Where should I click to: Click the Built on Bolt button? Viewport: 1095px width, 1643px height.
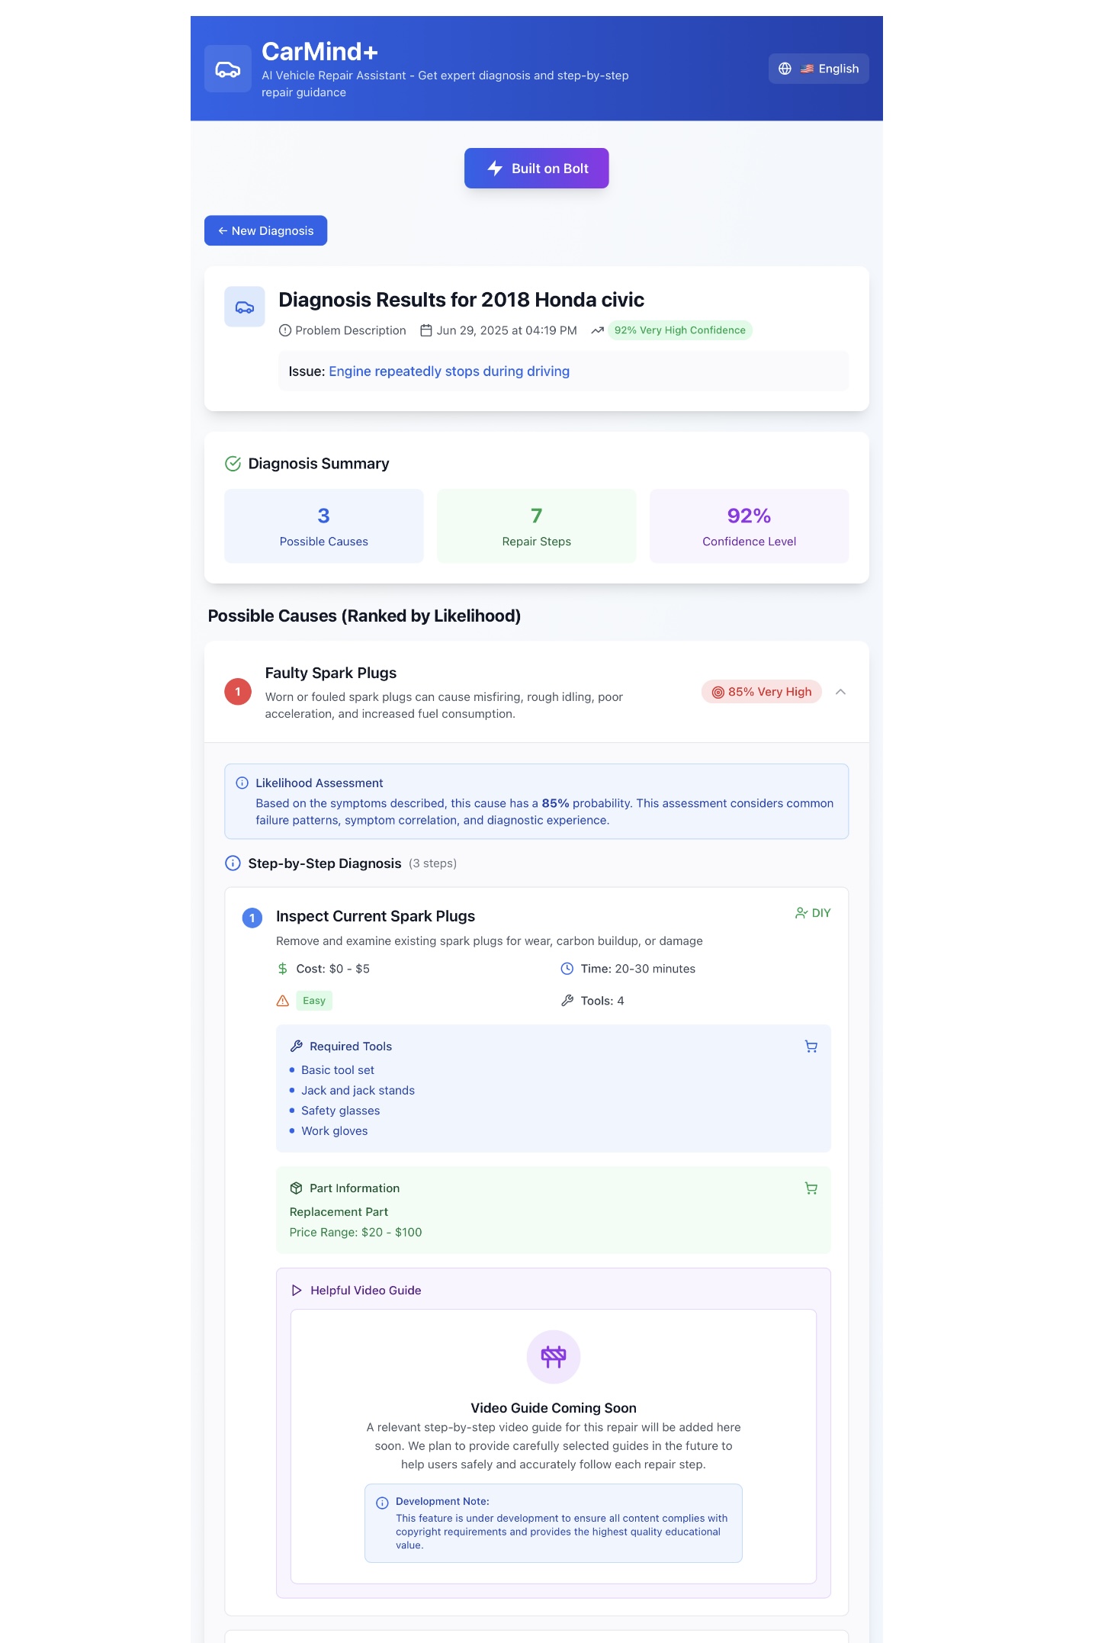point(537,168)
